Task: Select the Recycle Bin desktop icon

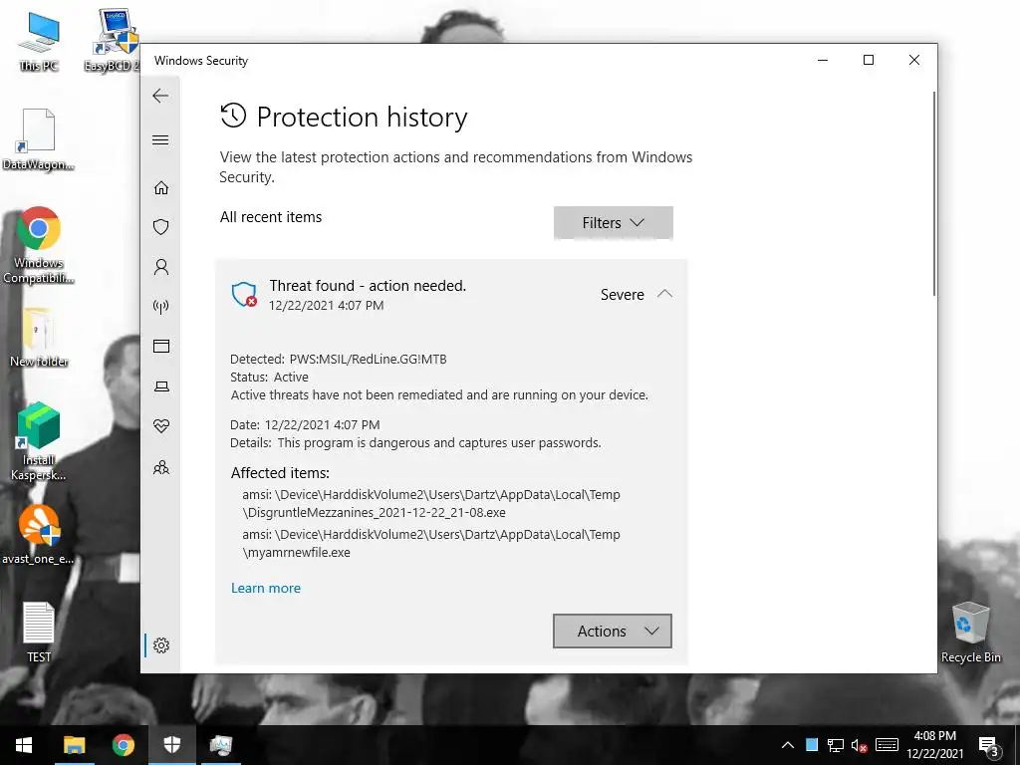Action: [970, 633]
